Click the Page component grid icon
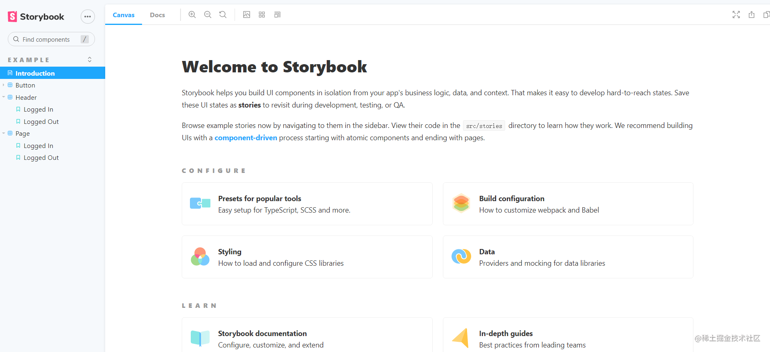 point(10,133)
